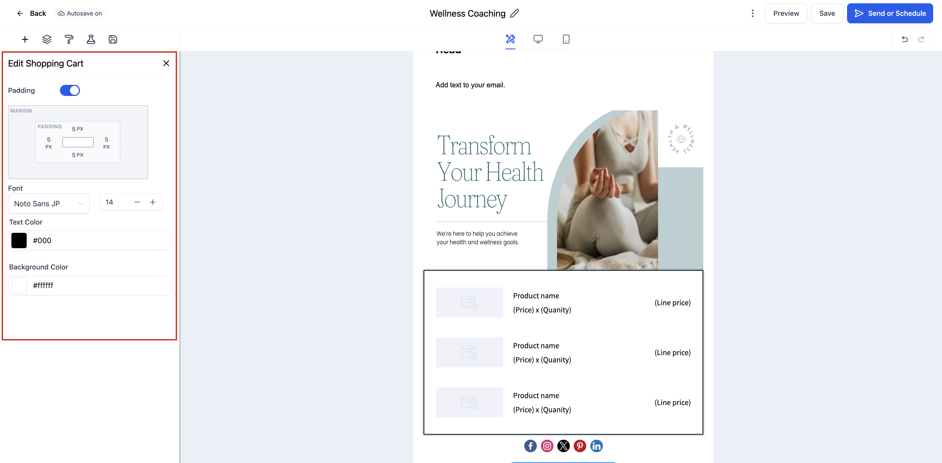Open the three-dot more options menu
The height and width of the screenshot is (463, 942).
click(753, 14)
